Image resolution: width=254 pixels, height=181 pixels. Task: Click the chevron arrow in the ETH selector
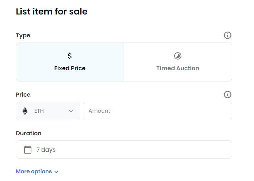[71, 111]
